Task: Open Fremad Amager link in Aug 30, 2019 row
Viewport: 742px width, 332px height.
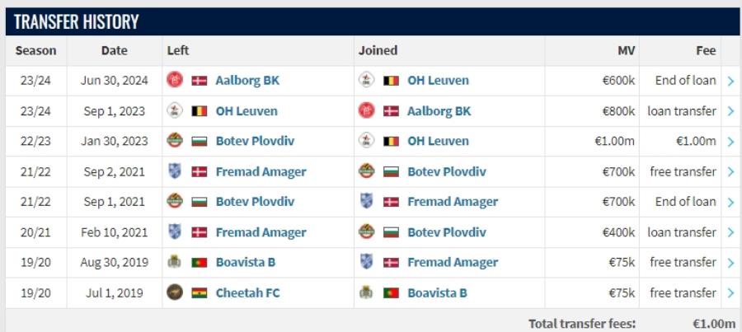Action: 453,263
